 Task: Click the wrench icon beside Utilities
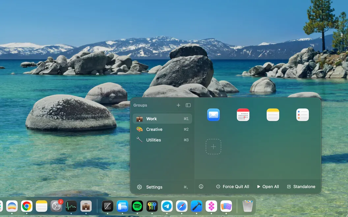[139, 140]
